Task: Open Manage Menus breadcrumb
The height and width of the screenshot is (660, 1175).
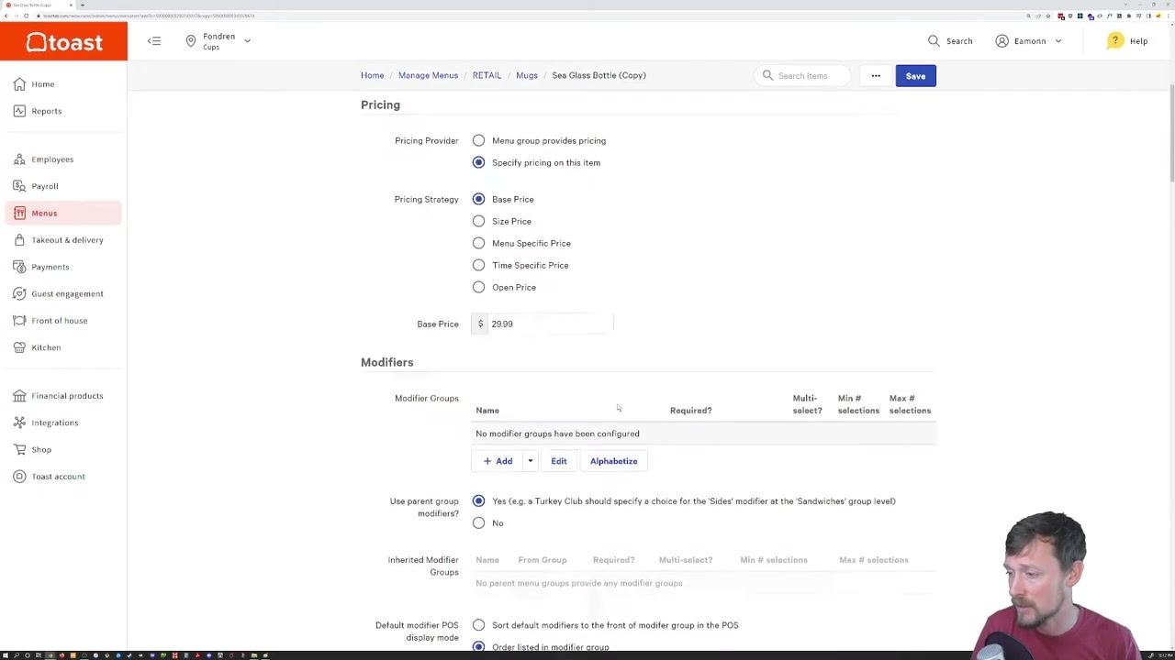Action: click(x=428, y=75)
